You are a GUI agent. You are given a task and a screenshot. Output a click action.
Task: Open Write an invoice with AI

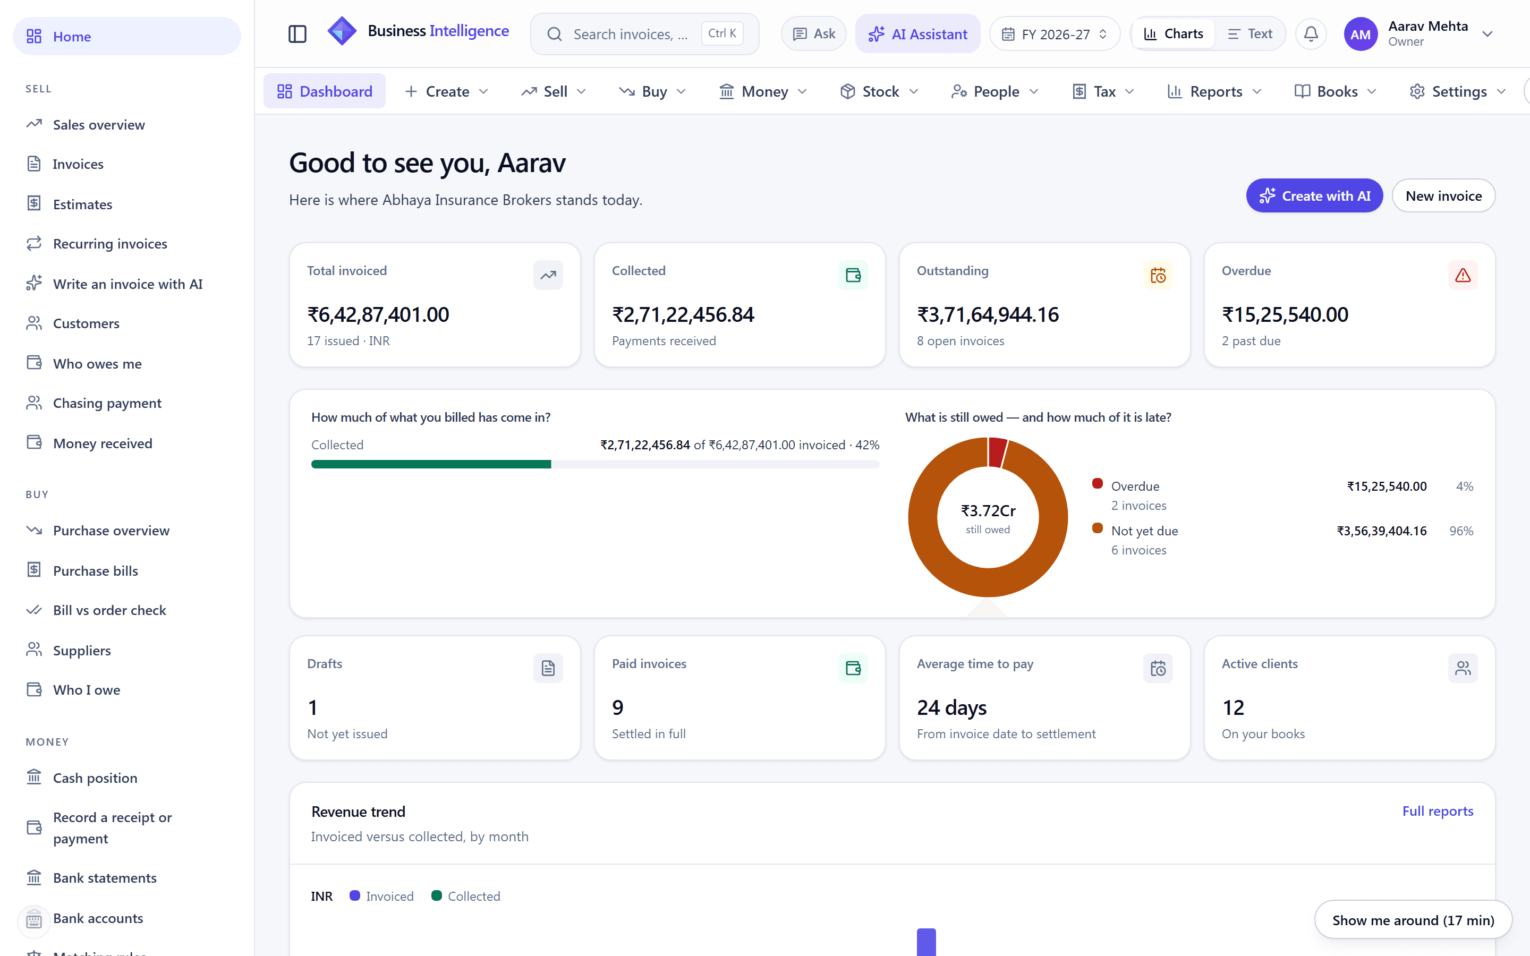[x=126, y=284]
